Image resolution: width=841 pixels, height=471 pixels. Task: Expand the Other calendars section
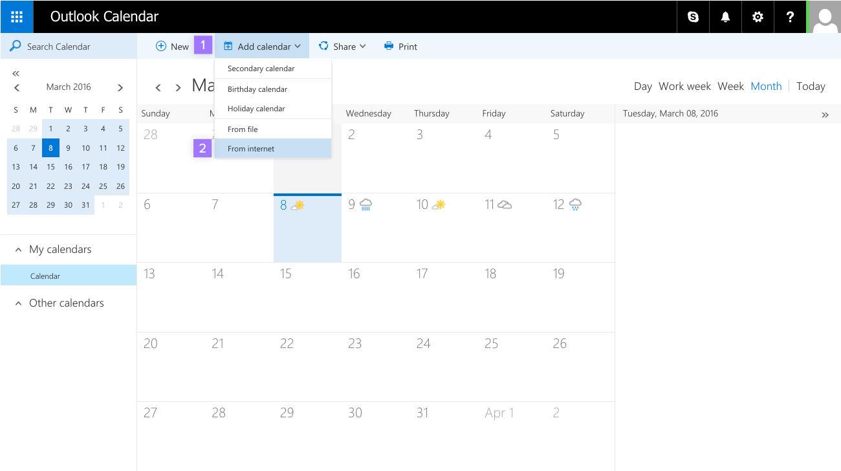tap(18, 303)
